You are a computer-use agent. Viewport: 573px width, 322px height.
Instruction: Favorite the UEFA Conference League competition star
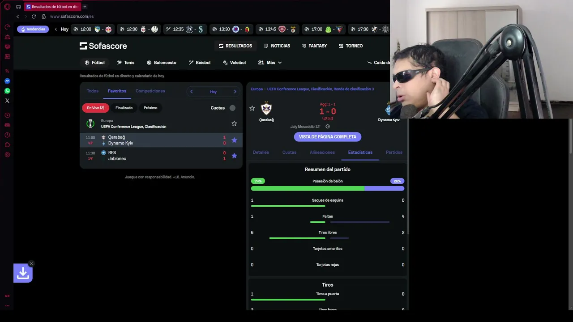234,123
